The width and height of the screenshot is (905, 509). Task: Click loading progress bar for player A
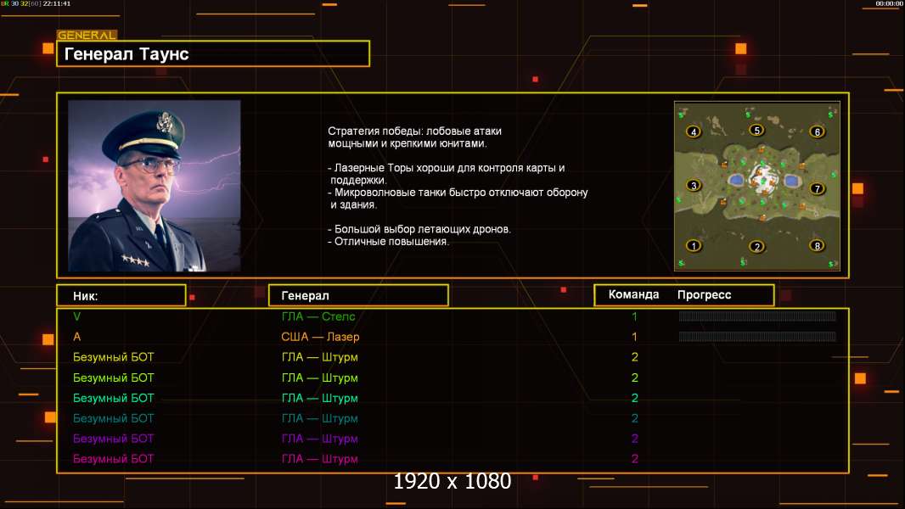tap(757, 336)
